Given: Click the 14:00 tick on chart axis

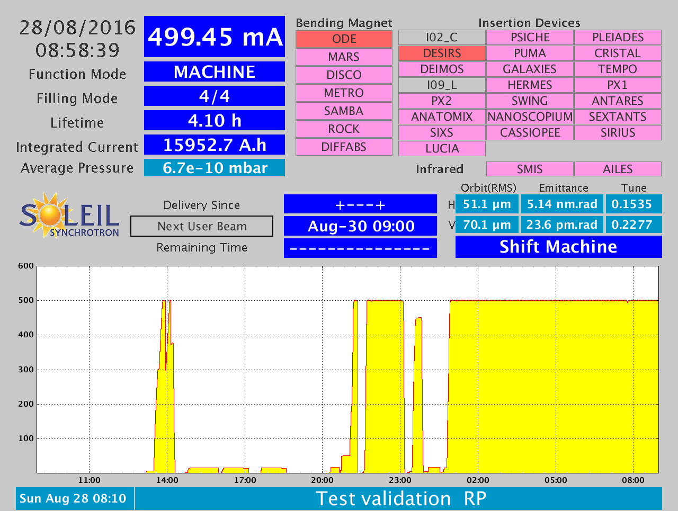Looking at the screenshot, I should [167, 480].
